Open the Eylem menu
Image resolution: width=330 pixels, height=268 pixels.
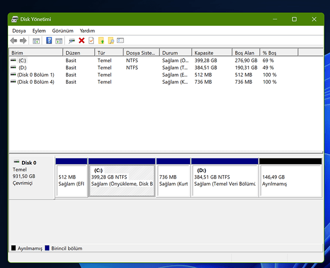[x=39, y=31]
